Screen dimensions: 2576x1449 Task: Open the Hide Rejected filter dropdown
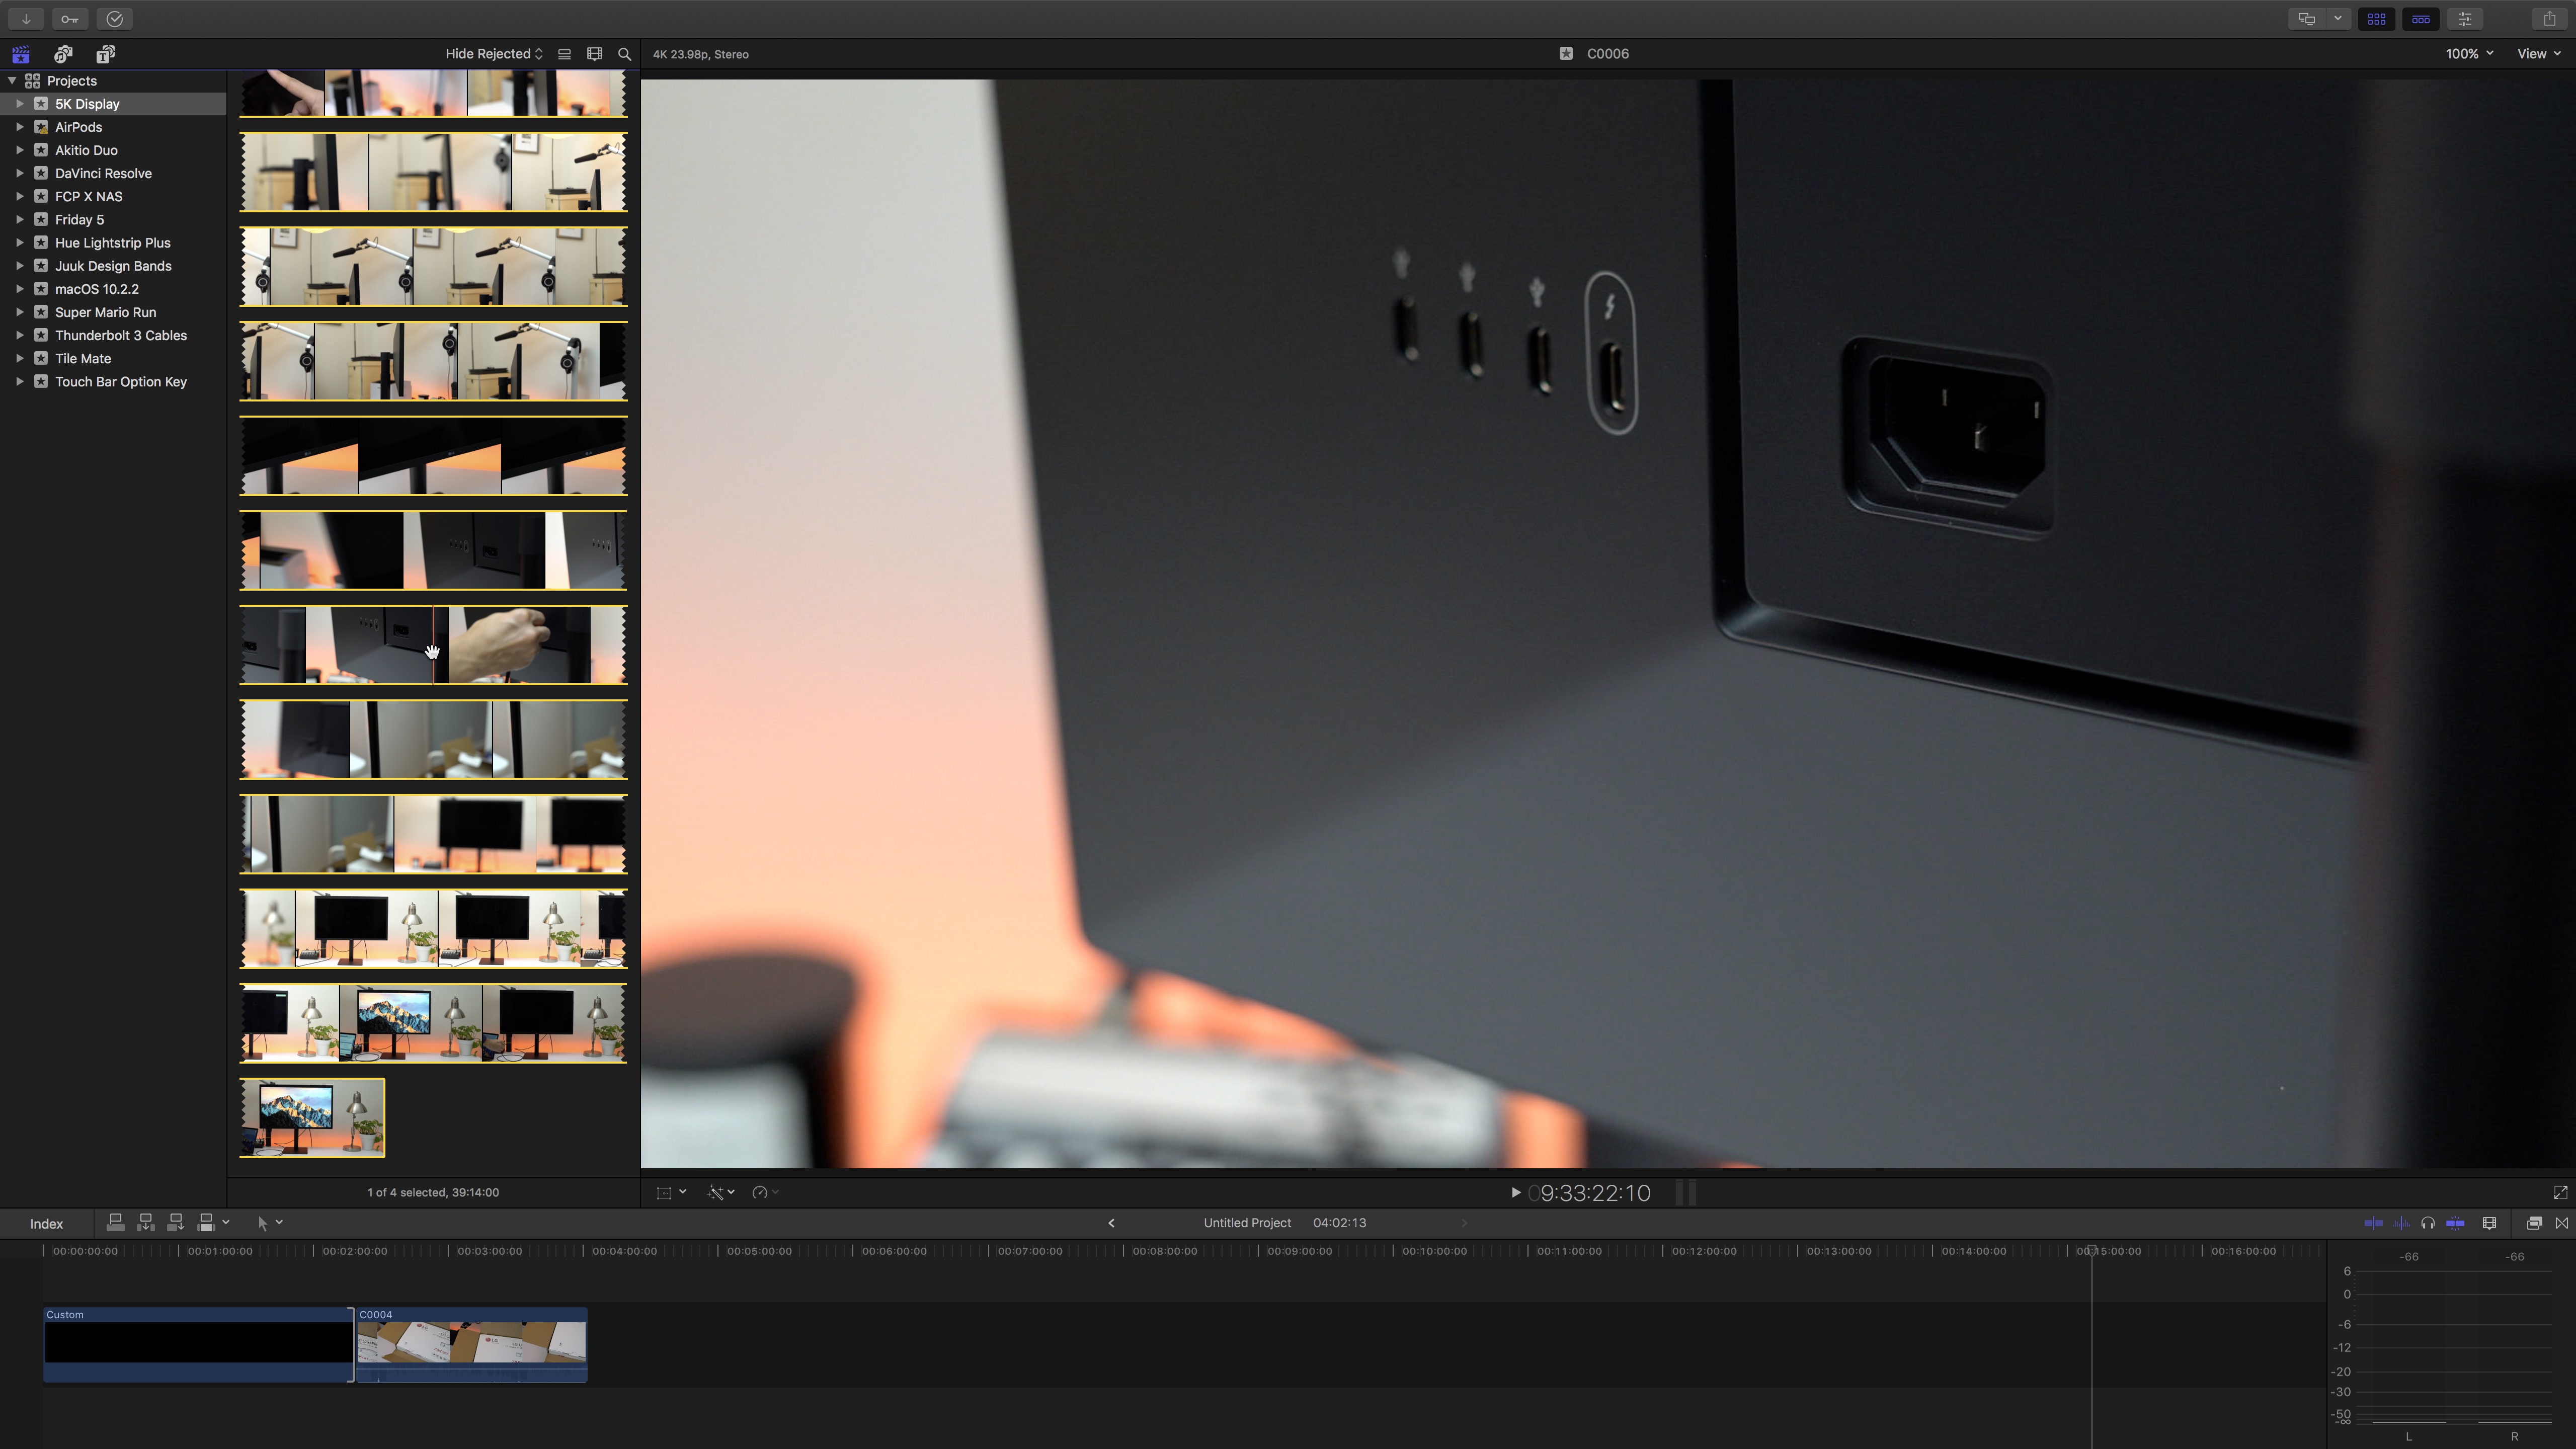coord(492,53)
